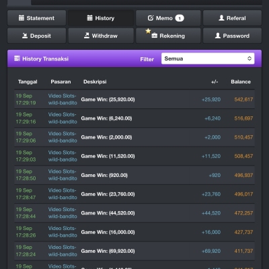The image size is (269, 269).
Task: Select the Game Win 44,520.00 row
Action: (134, 213)
